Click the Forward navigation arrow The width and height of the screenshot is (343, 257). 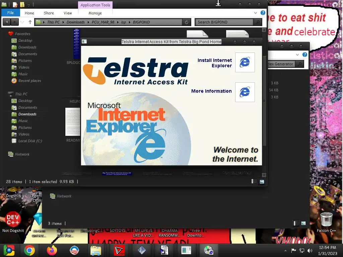pyautogui.click(x=15, y=22)
